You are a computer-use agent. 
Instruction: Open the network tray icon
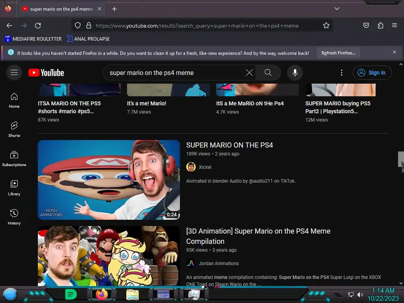point(350,294)
